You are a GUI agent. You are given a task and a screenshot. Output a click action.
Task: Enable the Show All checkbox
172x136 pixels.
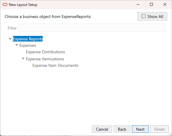pyautogui.click(x=144, y=16)
